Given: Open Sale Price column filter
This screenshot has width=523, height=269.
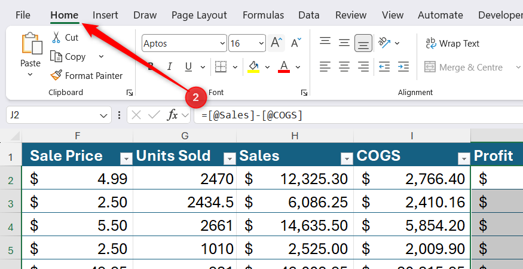Looking at the screenshot, I should 126,160.
